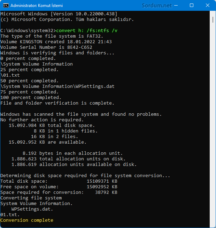Click the '75 percent completed.' line
This screenshot has height=228, width=216.
pyautogui.click(x=29, y=92)
